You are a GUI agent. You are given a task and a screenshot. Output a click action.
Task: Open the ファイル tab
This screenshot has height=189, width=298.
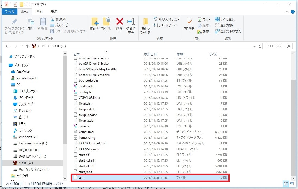10,12
